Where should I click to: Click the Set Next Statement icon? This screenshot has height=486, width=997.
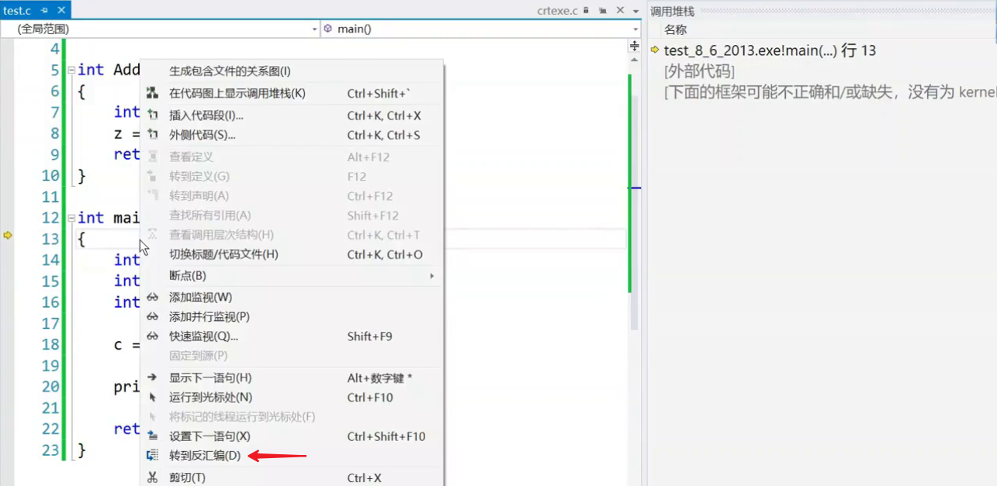coord(152,436)
